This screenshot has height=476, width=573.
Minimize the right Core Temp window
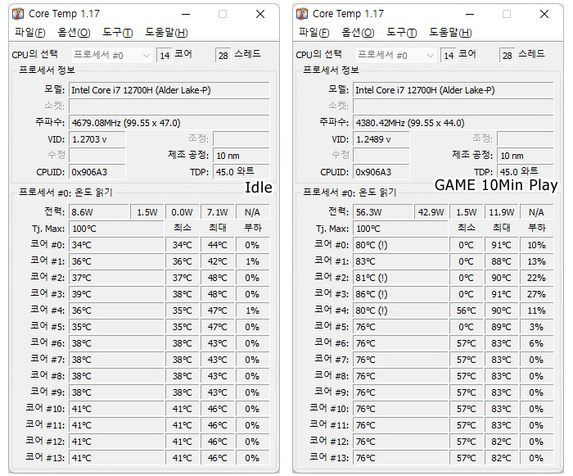(x=470, y=14)
